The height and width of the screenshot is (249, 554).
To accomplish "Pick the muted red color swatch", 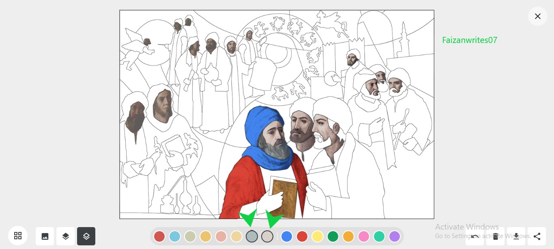I will click(x=159, y=236).
